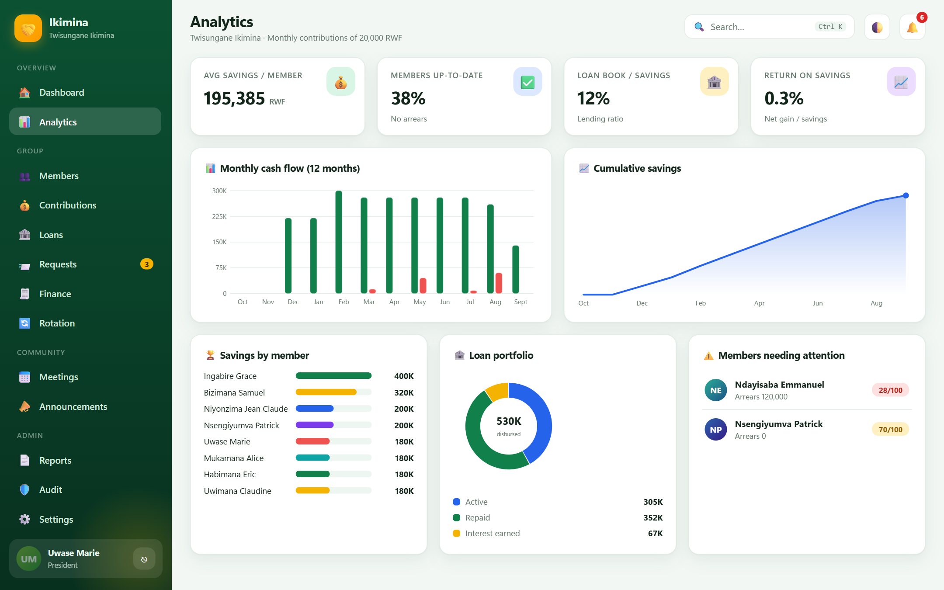Click the Return on Savings chart icon
The height and width of the screenshot is (590, 944).
coord(901,81)
